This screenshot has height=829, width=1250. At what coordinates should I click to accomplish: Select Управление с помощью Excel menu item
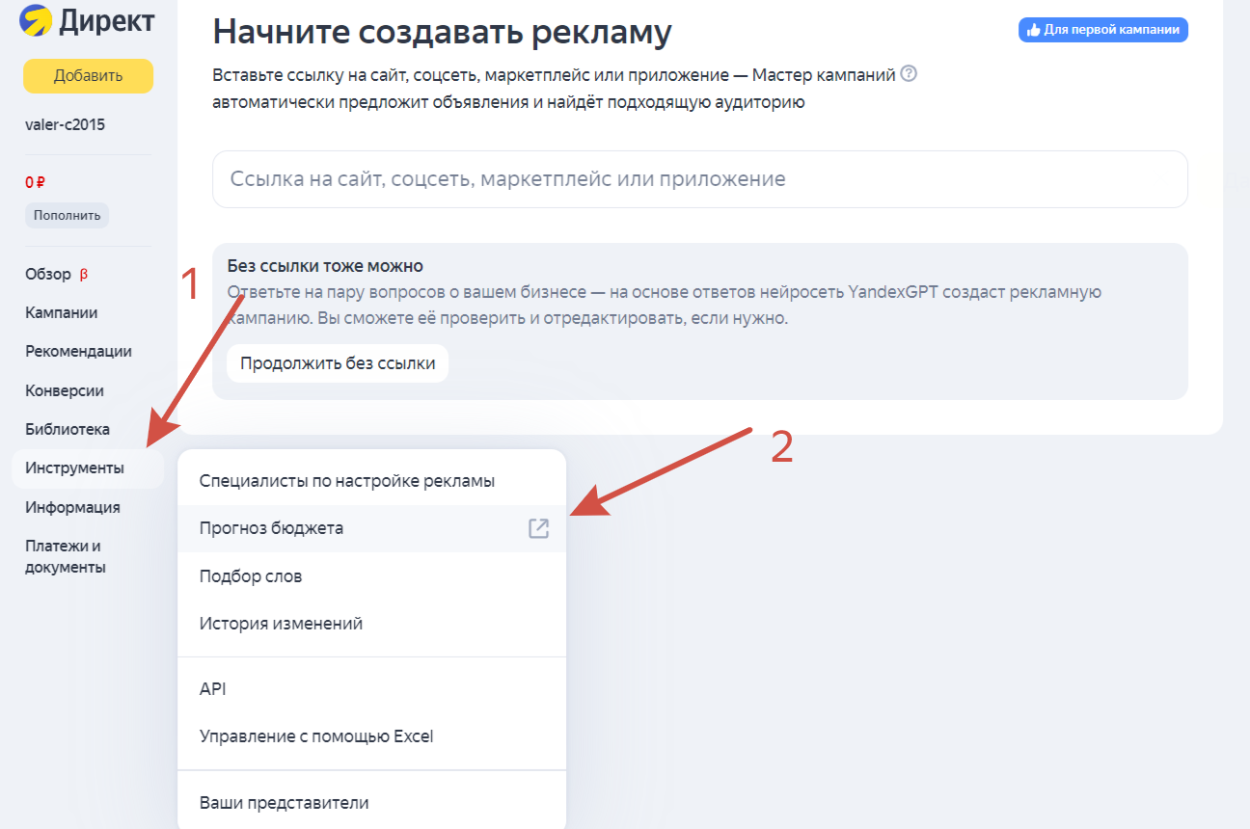coord(371,736)
